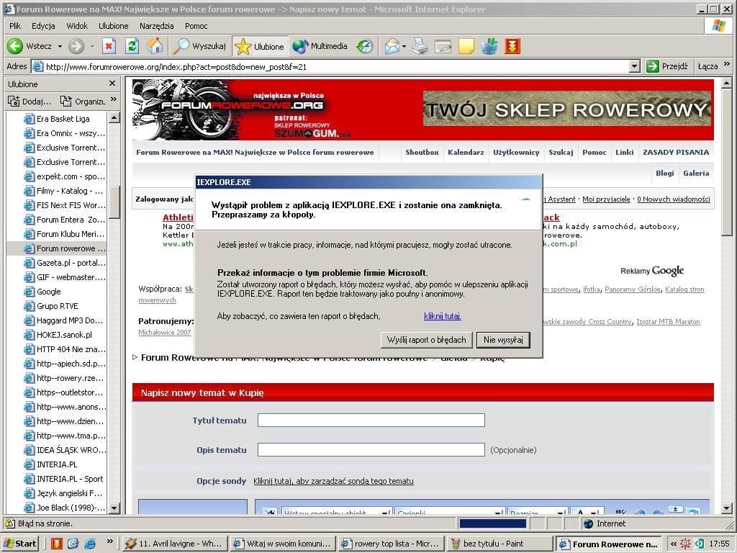Click the Przejdź go button
The image size is (737, 553).
(666, 66)
